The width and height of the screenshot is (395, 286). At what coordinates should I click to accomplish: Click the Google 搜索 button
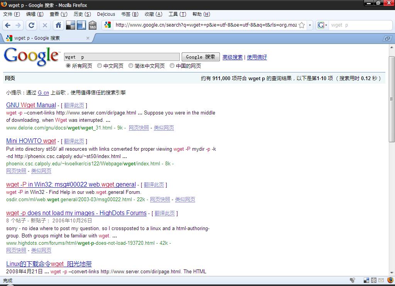(x=201, y=57)
